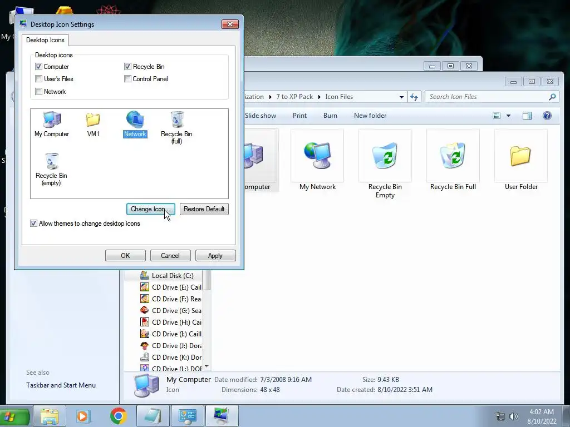Select the Desktop Icons tab
This screenshot has height=427, width=570.
tap(45, 40)
